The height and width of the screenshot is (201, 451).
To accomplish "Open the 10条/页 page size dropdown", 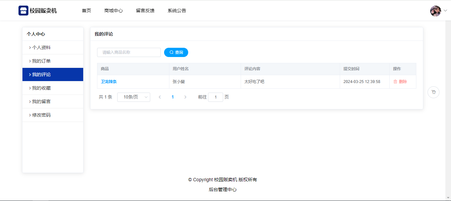I will 134,97.
